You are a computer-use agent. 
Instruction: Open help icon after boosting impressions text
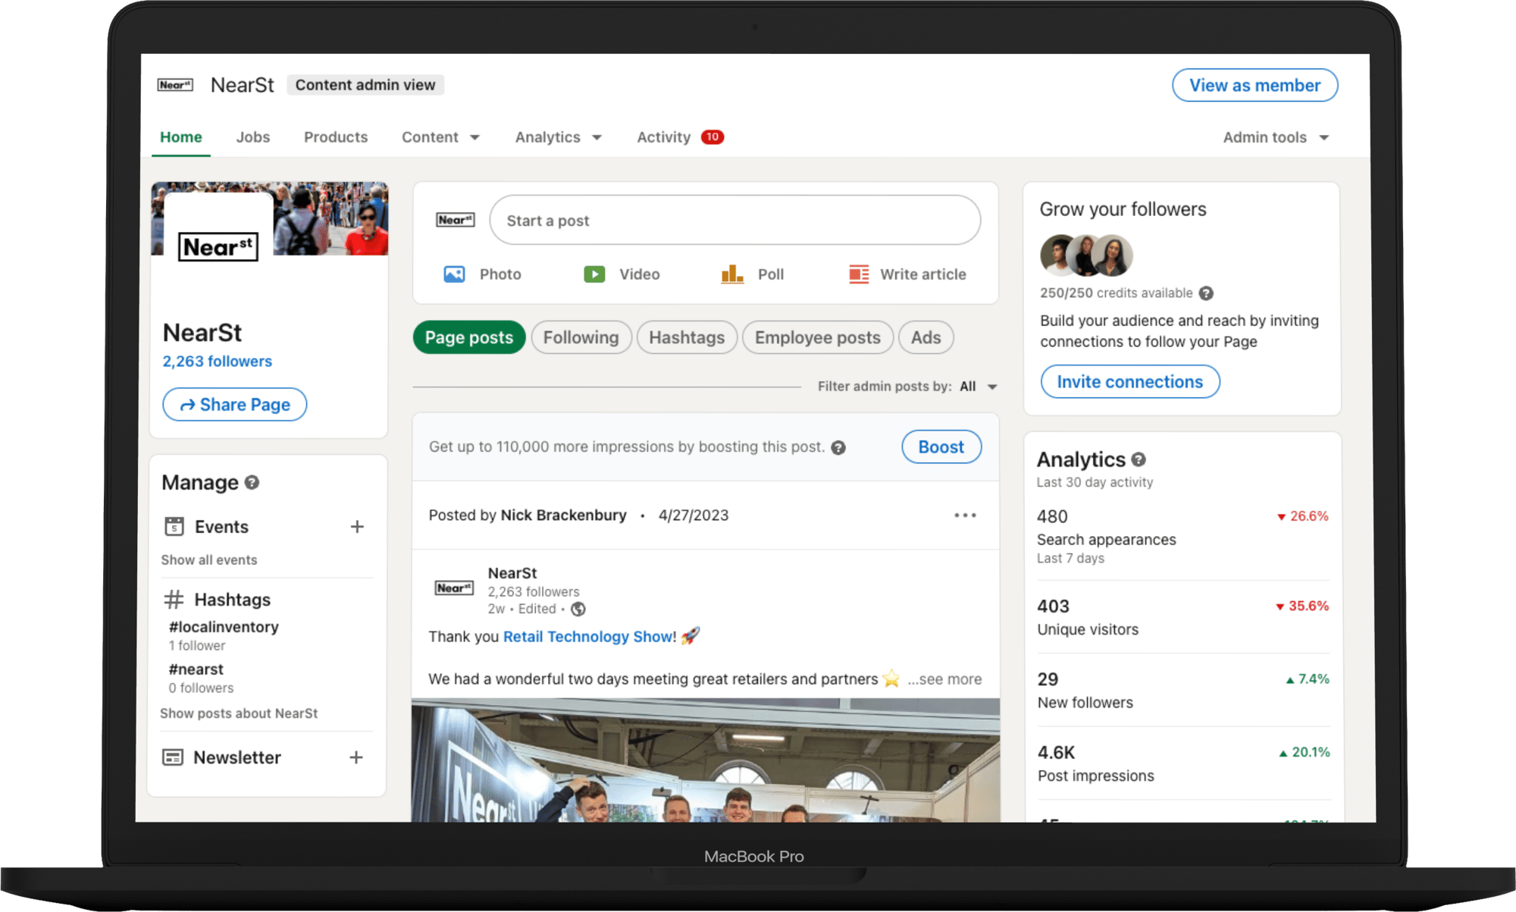click(x=838, y=447)
